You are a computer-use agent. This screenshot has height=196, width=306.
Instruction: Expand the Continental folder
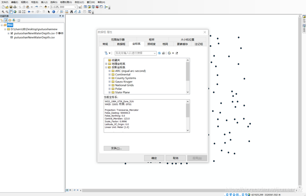[109, 75]
